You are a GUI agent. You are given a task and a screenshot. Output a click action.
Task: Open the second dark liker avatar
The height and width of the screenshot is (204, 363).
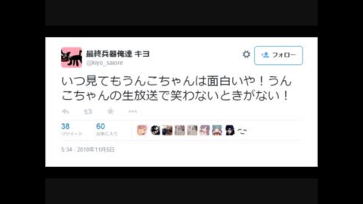[x=155, y=130]
